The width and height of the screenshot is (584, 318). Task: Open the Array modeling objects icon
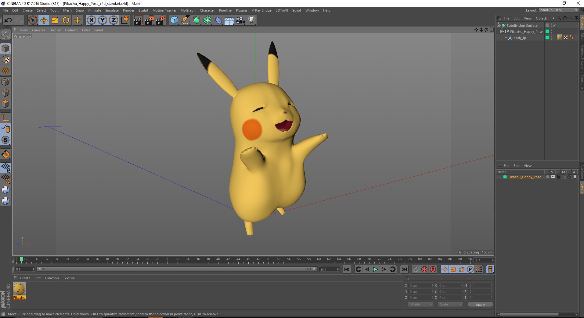[x=208, y=20]
